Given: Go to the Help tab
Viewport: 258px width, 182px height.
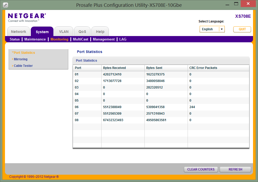Looking at the screenshot, I should click(100, 32).
